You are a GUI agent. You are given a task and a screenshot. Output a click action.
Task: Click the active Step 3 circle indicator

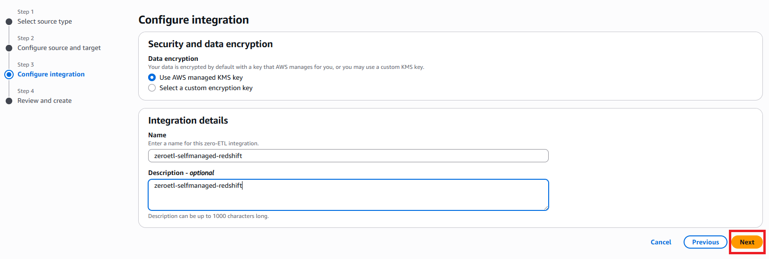tap(8, 75)
